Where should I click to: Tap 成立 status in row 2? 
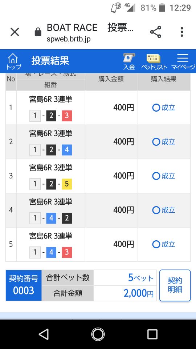[x=164, y=142]
